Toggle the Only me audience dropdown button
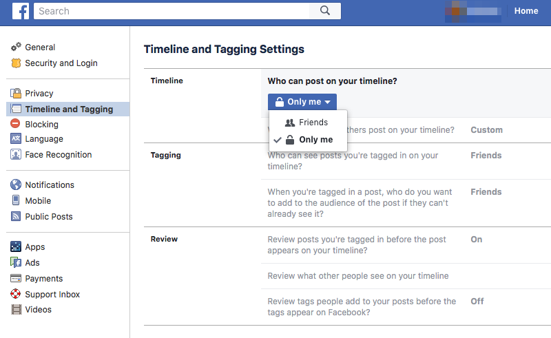This screenshot has width=551, height=338. [x=302, y=102]
